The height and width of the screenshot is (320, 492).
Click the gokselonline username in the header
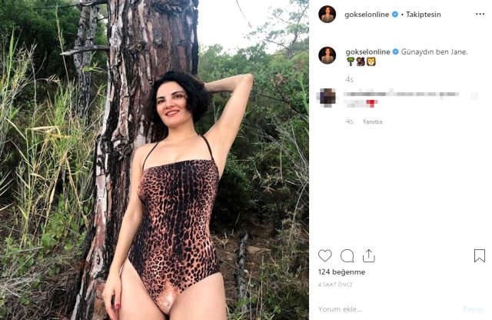coord(367,15)
